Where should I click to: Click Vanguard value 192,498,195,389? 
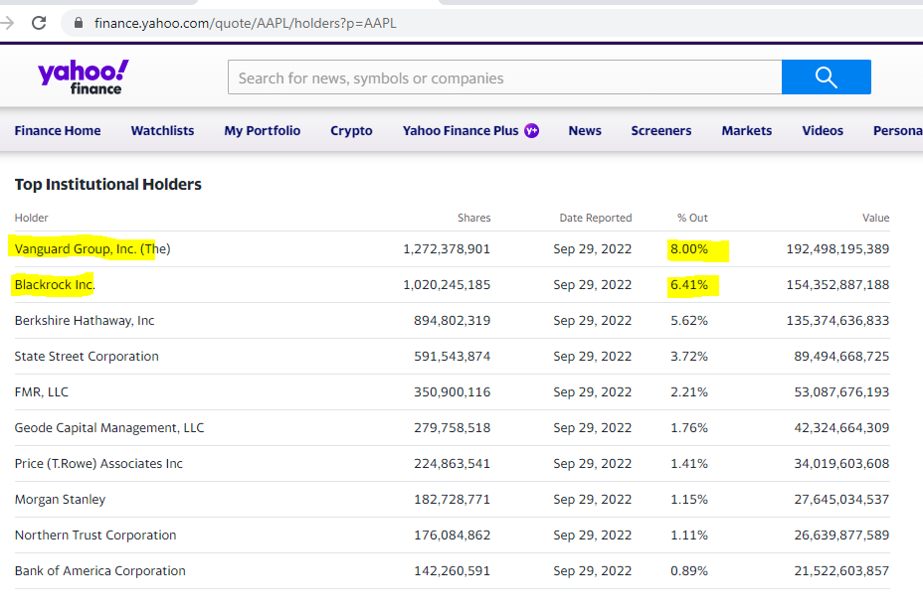[x=837, y=248]
